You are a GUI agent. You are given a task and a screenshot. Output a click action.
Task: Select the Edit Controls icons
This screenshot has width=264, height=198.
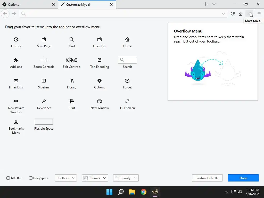72,60
